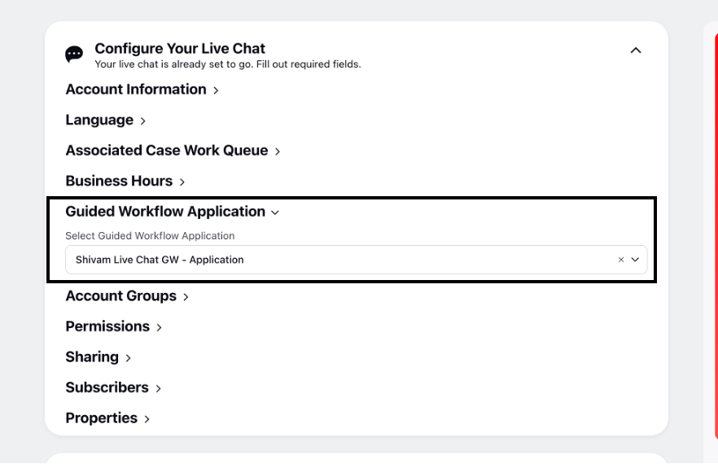The image size is (718, 464).
Task: Open the Associated Case Work Queue section
Action: pyautogui.click(x=173, y=151)
